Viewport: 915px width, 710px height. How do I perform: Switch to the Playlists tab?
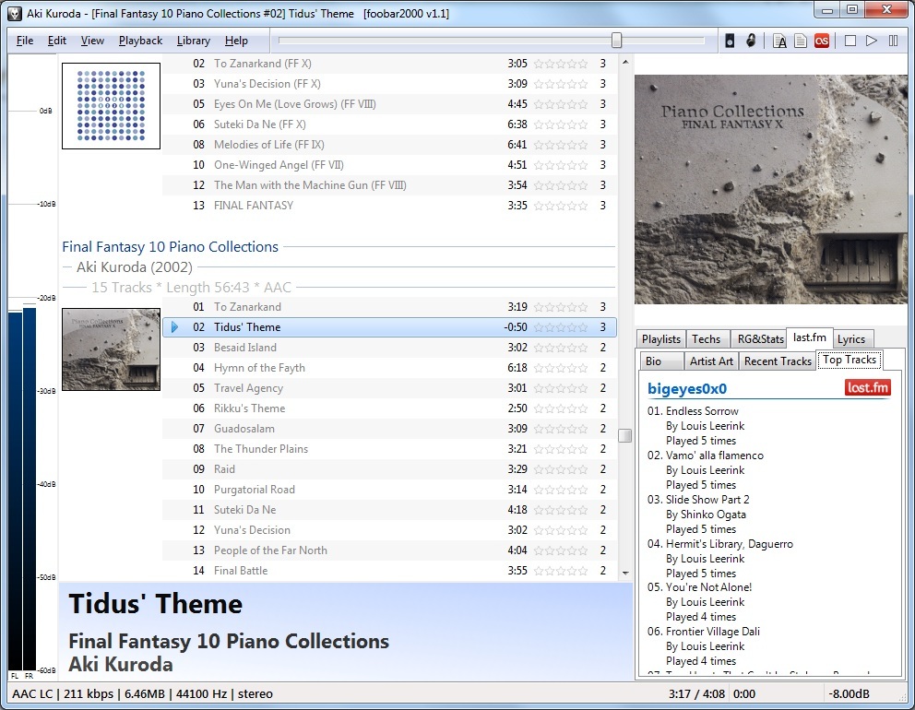[661, 339]
